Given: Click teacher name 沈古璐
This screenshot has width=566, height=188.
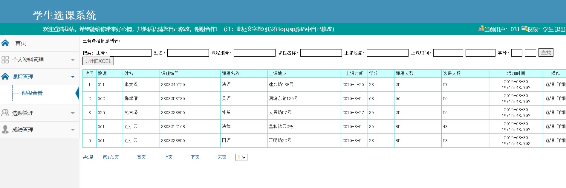Looking at the screenshot, I should [x=131, y=113].
